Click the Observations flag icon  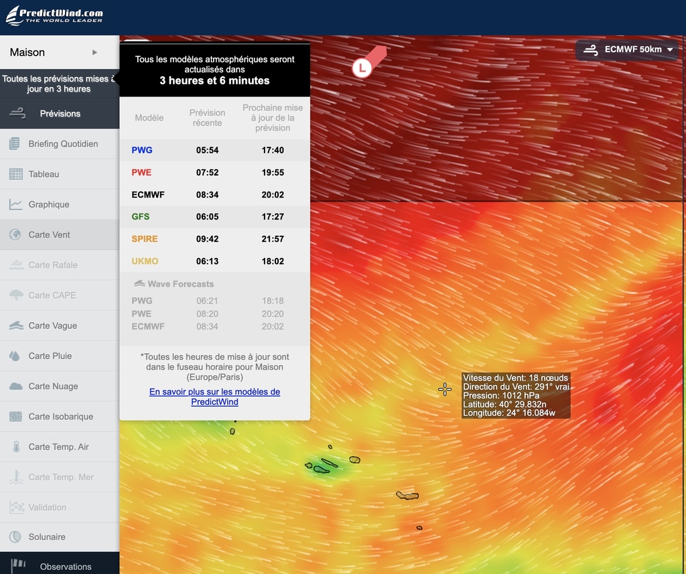click(x=18, y=566)
